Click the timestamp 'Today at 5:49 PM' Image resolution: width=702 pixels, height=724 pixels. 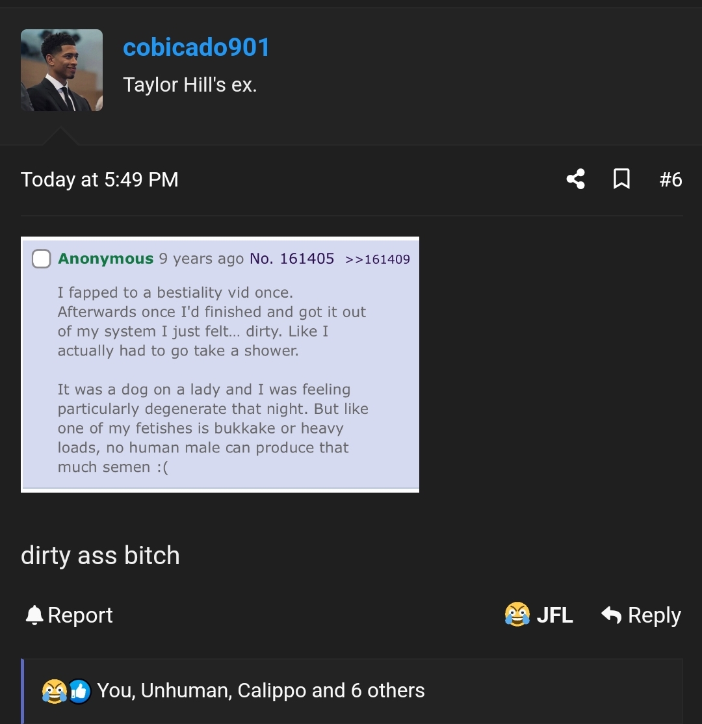pyautogui.click(x=99, y=179)
